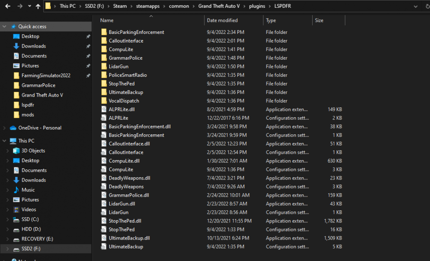Image resolution: width=430 pixels, height=261 pixels.
Task: Select the PoliceSmartRadio folder icon
Action: coord(104,75)
